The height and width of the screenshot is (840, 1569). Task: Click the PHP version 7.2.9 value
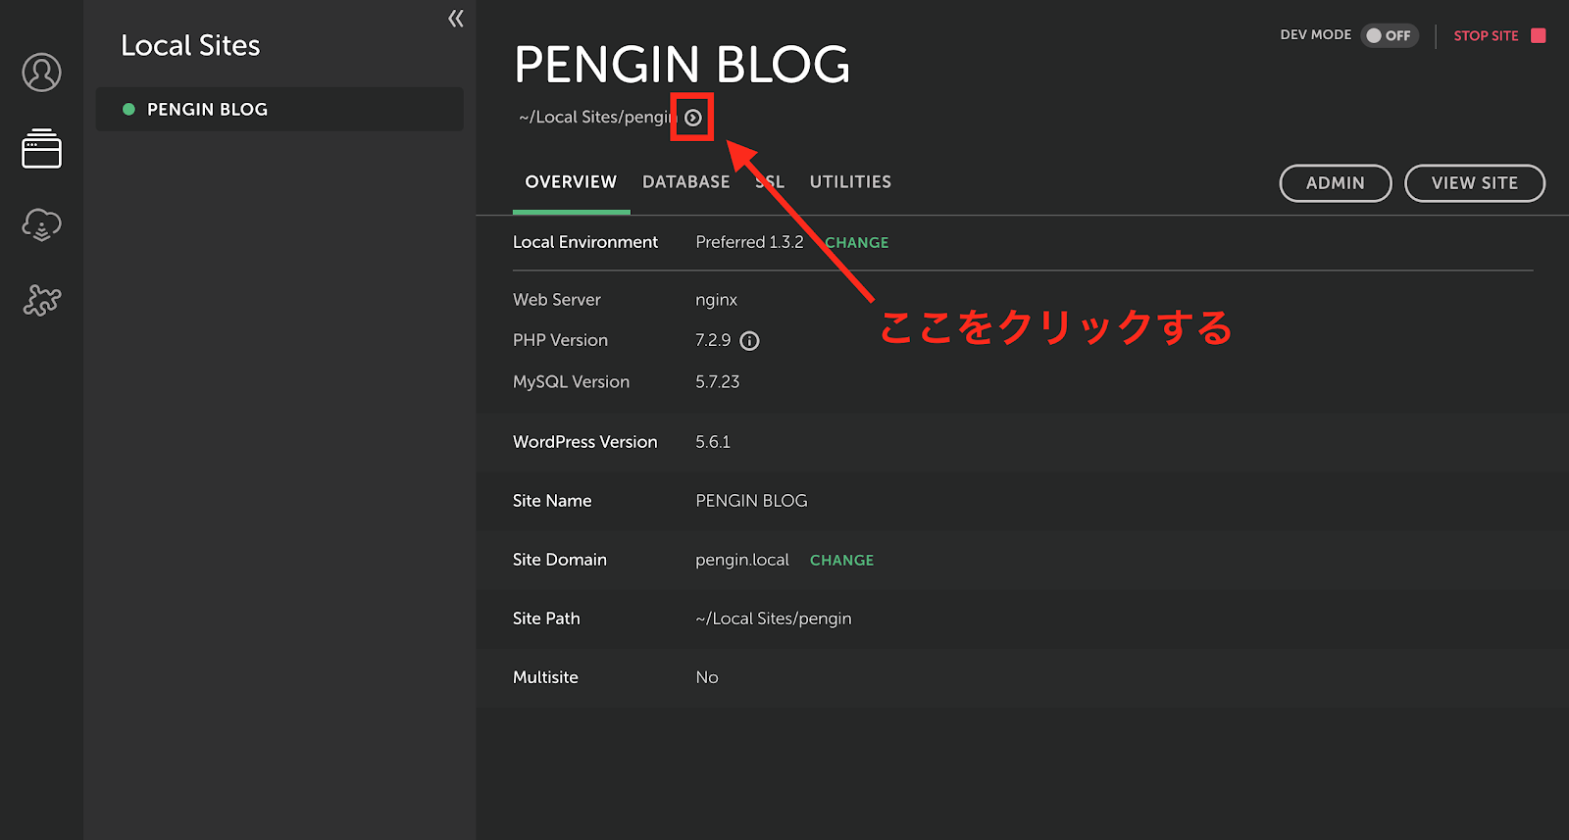[713, 340]
